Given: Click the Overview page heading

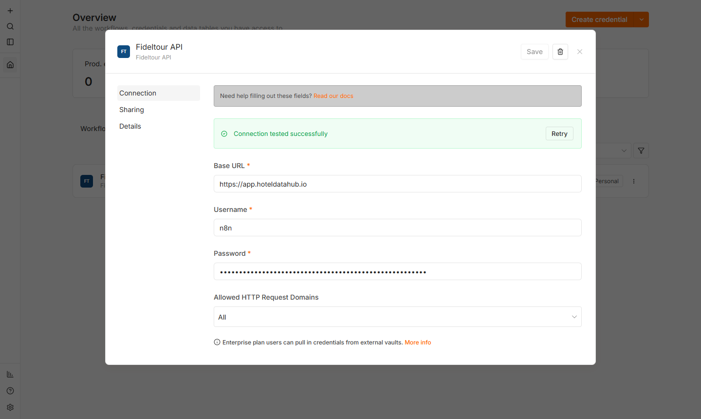Looking at the screenshot, I should (94, 18).
